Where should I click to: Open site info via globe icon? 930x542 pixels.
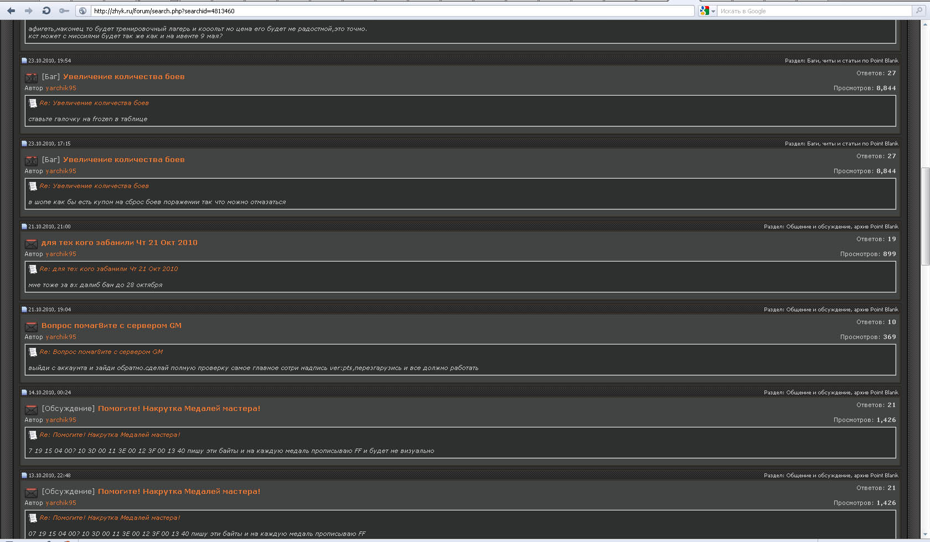[x=83, y=11]
